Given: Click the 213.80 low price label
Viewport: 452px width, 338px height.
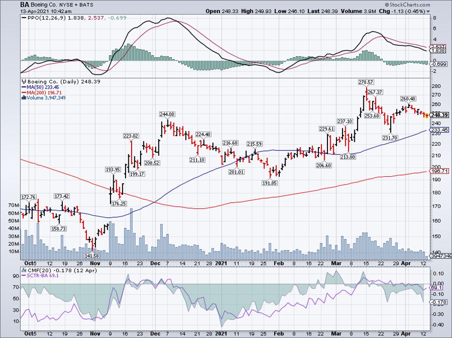Looking at the screenshot, I should [348, 157].
